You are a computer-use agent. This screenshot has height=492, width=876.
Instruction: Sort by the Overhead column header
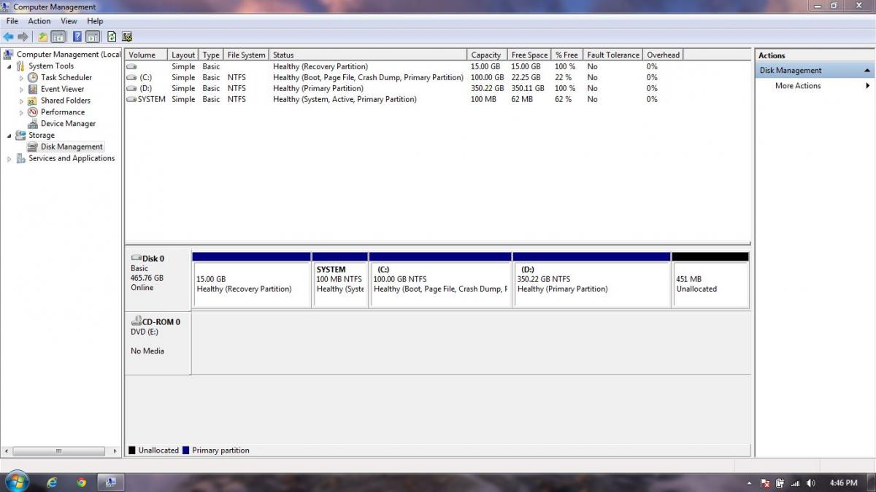[664, 55]
